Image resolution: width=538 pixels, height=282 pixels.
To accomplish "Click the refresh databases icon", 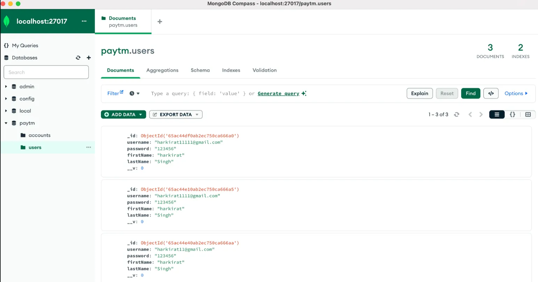I will [78, 58].
